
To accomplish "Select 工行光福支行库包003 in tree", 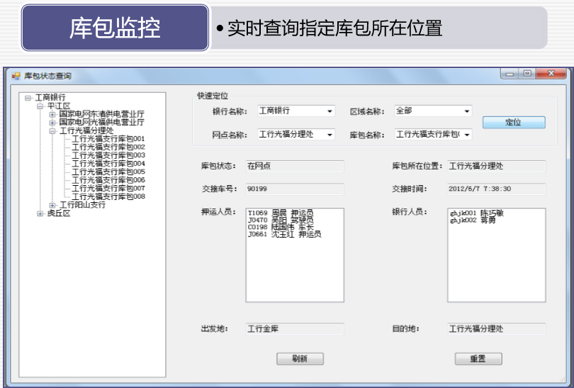I will (108, 155).
